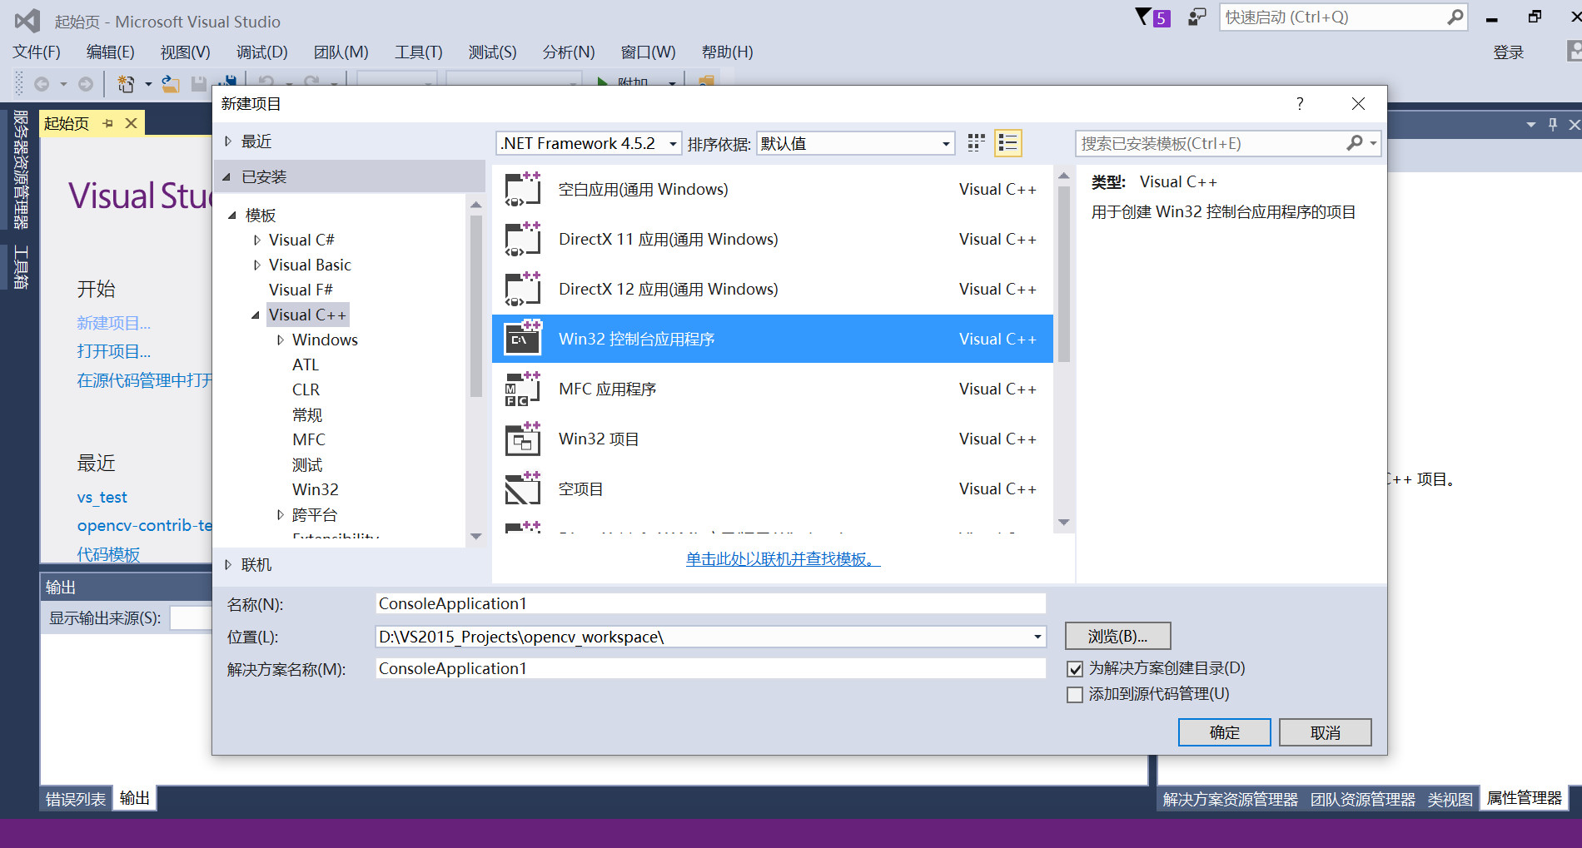Viewport: 1582px width, 848px height.
Task: Open the .NET Framework 4.5.2 dropdown
Action: click(x=673, y=142)
